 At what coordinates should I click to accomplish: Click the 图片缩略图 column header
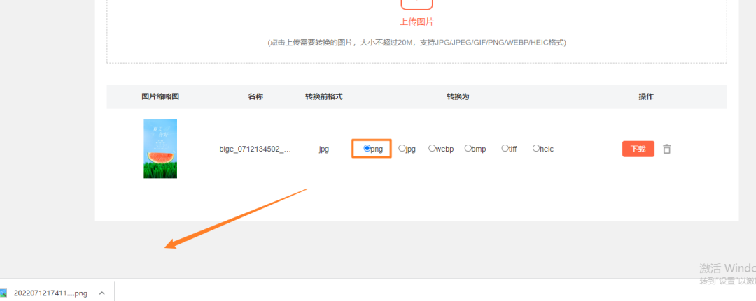160,96
